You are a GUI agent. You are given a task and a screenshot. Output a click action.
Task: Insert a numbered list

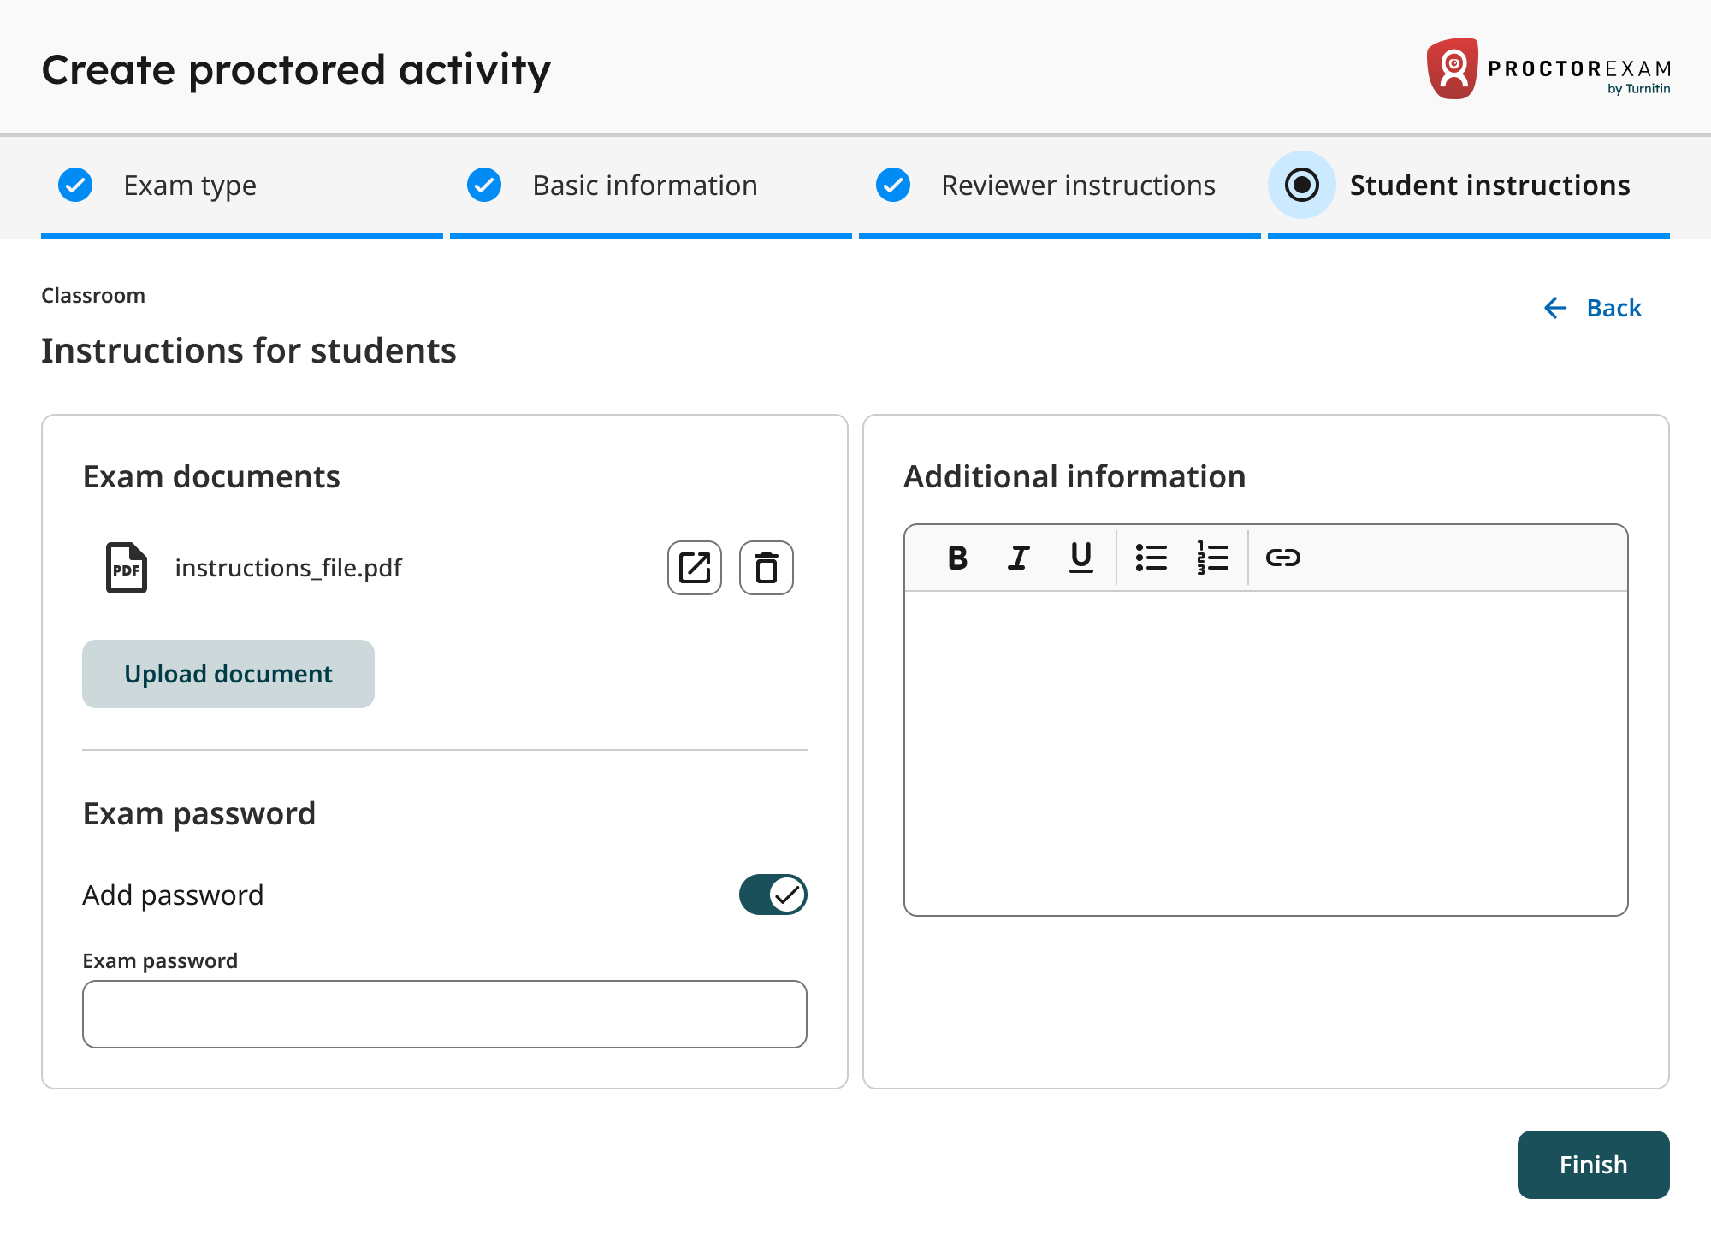pos(1212,558)
